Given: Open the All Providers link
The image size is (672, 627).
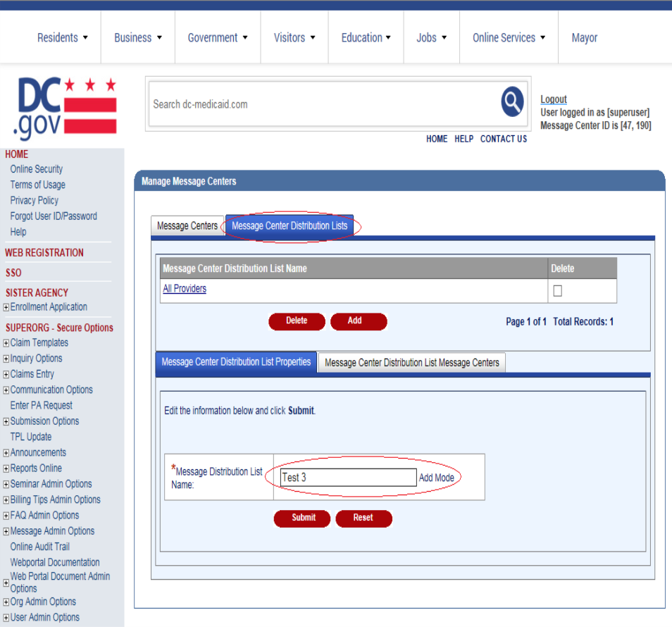Looking at the screenshot, I should (185, 289).
